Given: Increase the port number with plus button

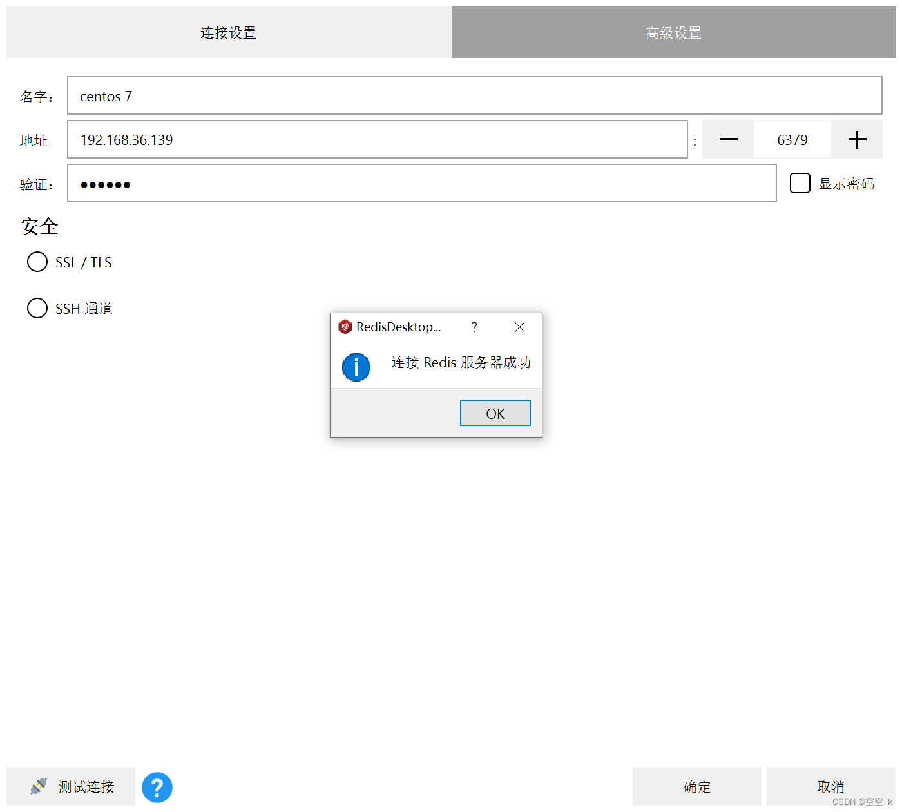Looking at the screenshot, I should [x=857, y=139].
